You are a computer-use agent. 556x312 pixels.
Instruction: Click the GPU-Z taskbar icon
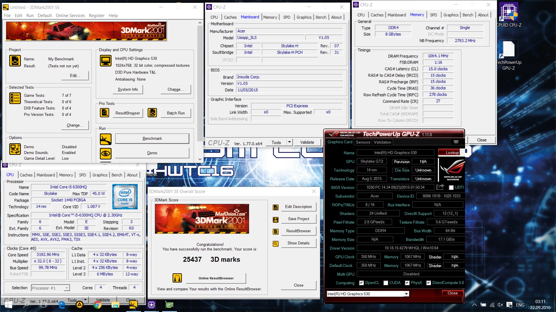[169, 305]
